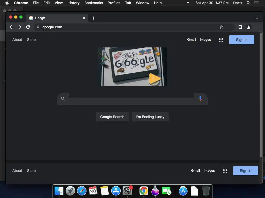Open Google Chrome from the Dock
265x198 pixels.
[x=144, y=191]
